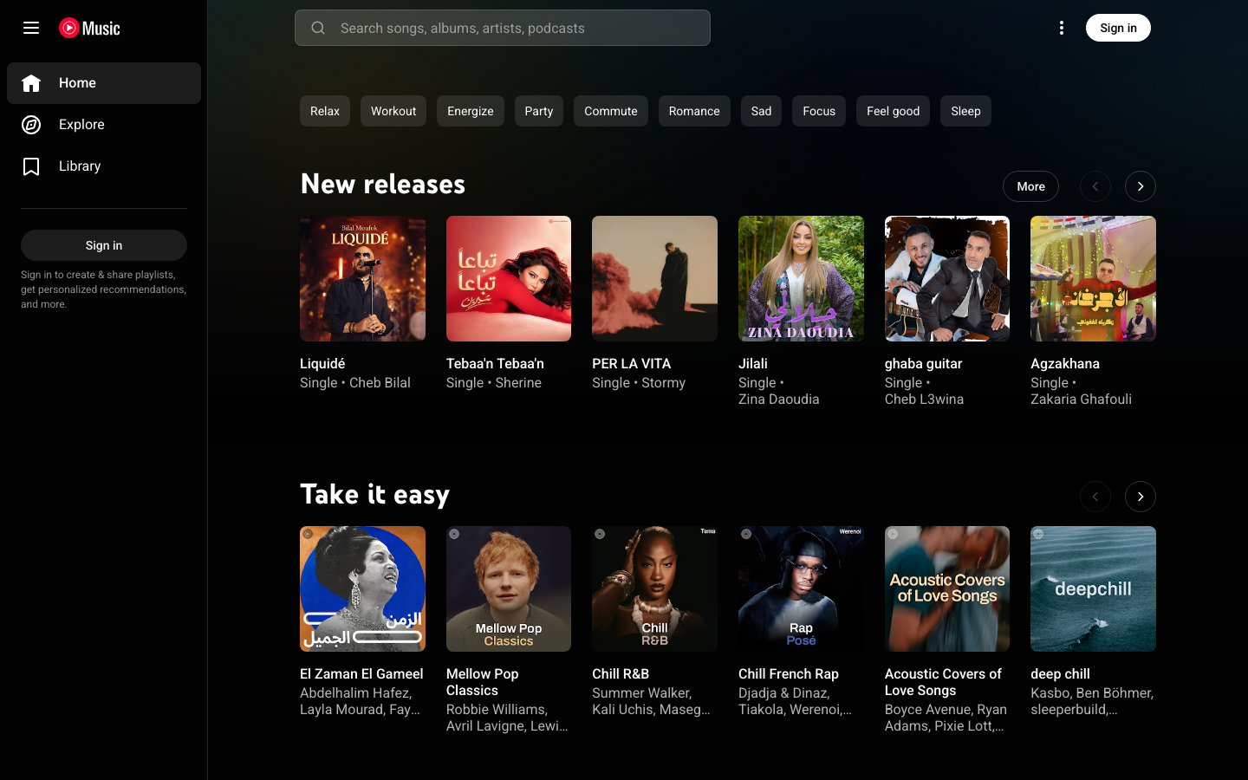Click Acoustic Covers of Love Songs title
Screen dimensions: 1248x780
pos(943,682)
